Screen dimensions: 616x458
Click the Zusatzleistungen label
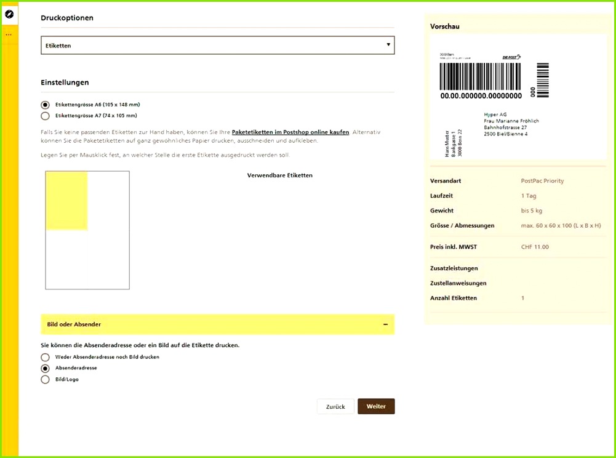(x=454, y=268)
